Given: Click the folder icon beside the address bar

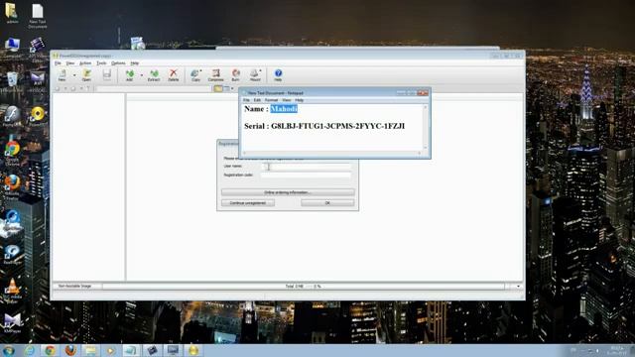Looking at the screenshot, I should coord(218,88).
